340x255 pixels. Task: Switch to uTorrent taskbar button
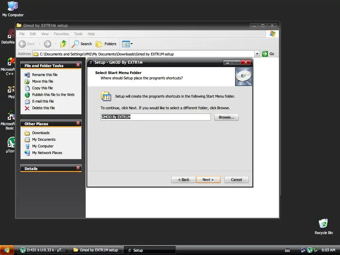[43, 250]
